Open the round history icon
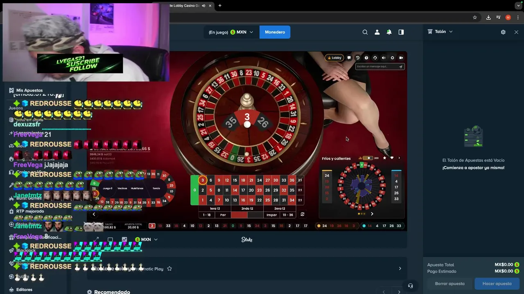Image resolution: width=524 pixels, height=294 pixels. click(357, 58)
